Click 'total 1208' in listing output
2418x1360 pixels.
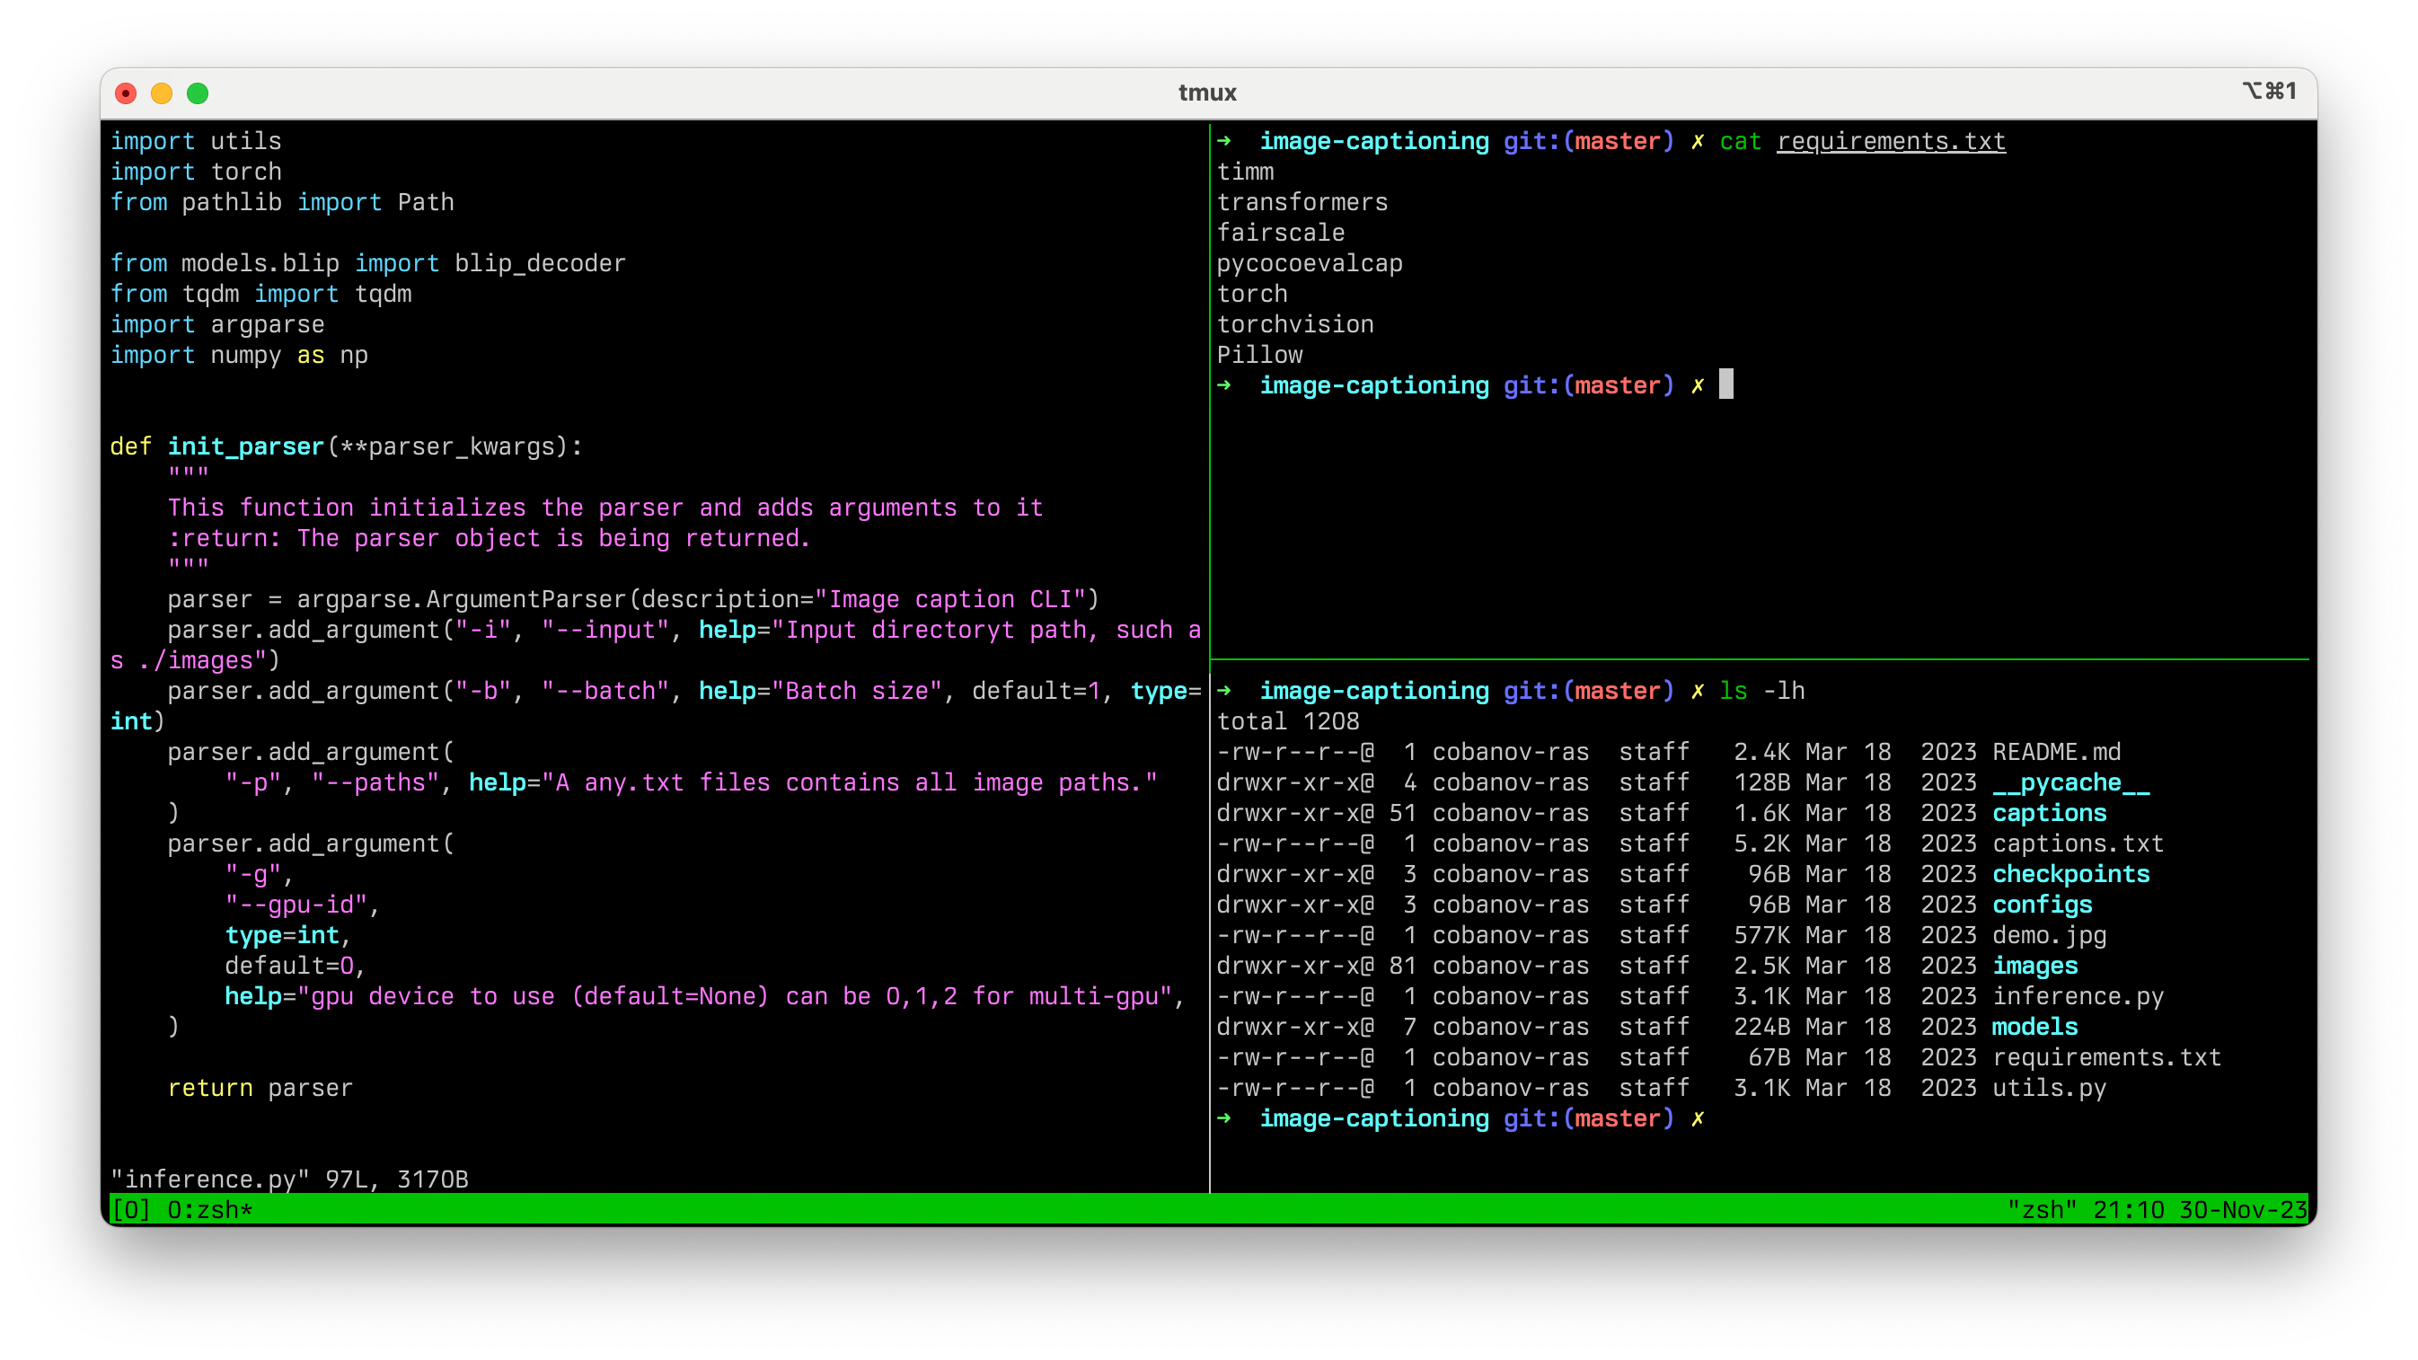1288,721
